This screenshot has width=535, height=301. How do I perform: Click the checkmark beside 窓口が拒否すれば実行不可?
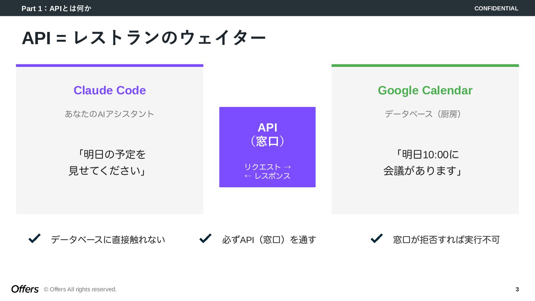coord(377,239)
